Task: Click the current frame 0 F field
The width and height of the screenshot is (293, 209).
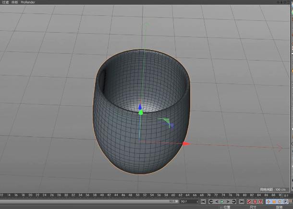Action: tap(287, 196)
